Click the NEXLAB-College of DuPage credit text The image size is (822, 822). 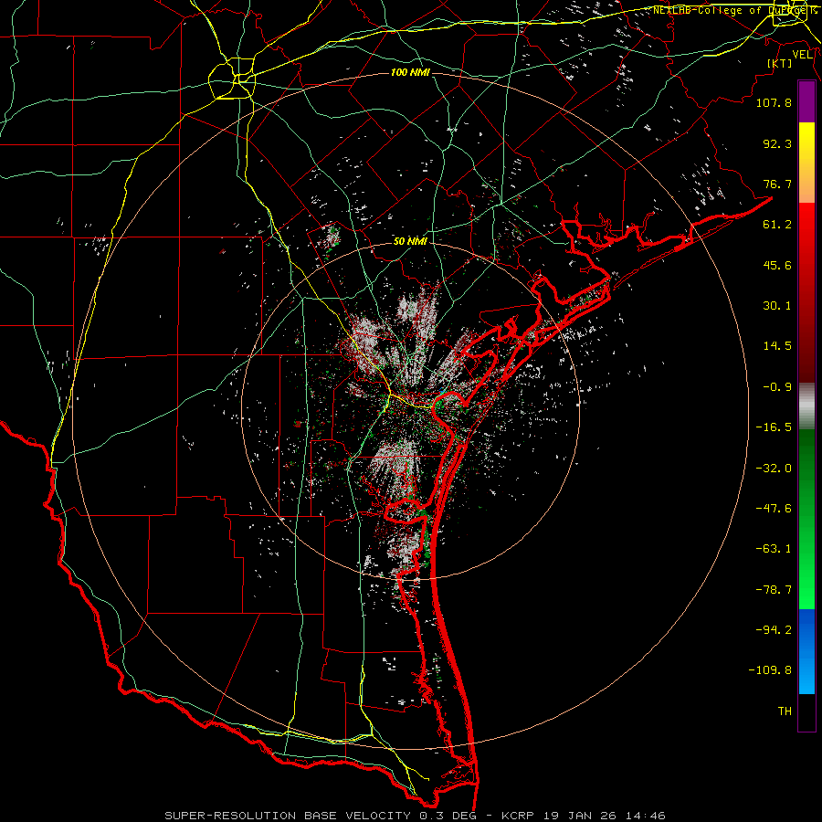pos(732,10)
